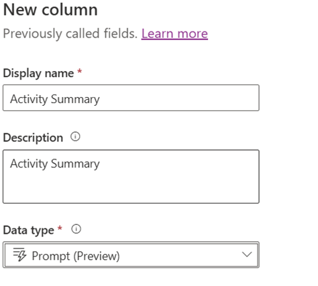This screenshot has height=286, width=318.
Task: Click the Description label
Action: (x=33, y=137)
